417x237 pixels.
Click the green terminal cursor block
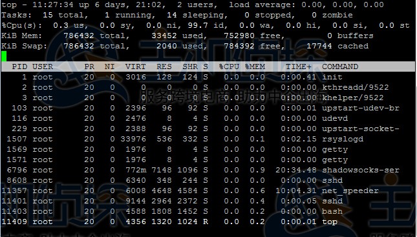click(4, 56)
